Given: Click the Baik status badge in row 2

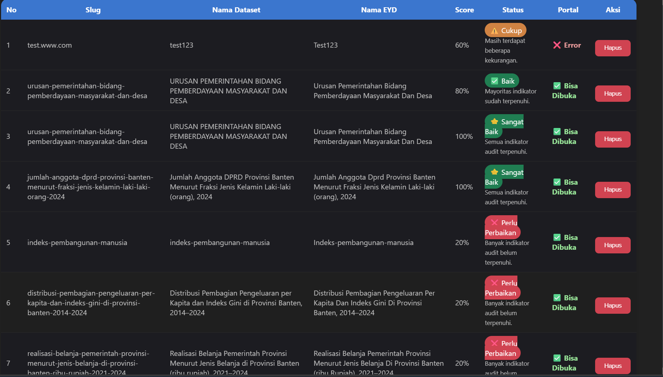Looking at the screenshot, I should (x=502, y=81).
